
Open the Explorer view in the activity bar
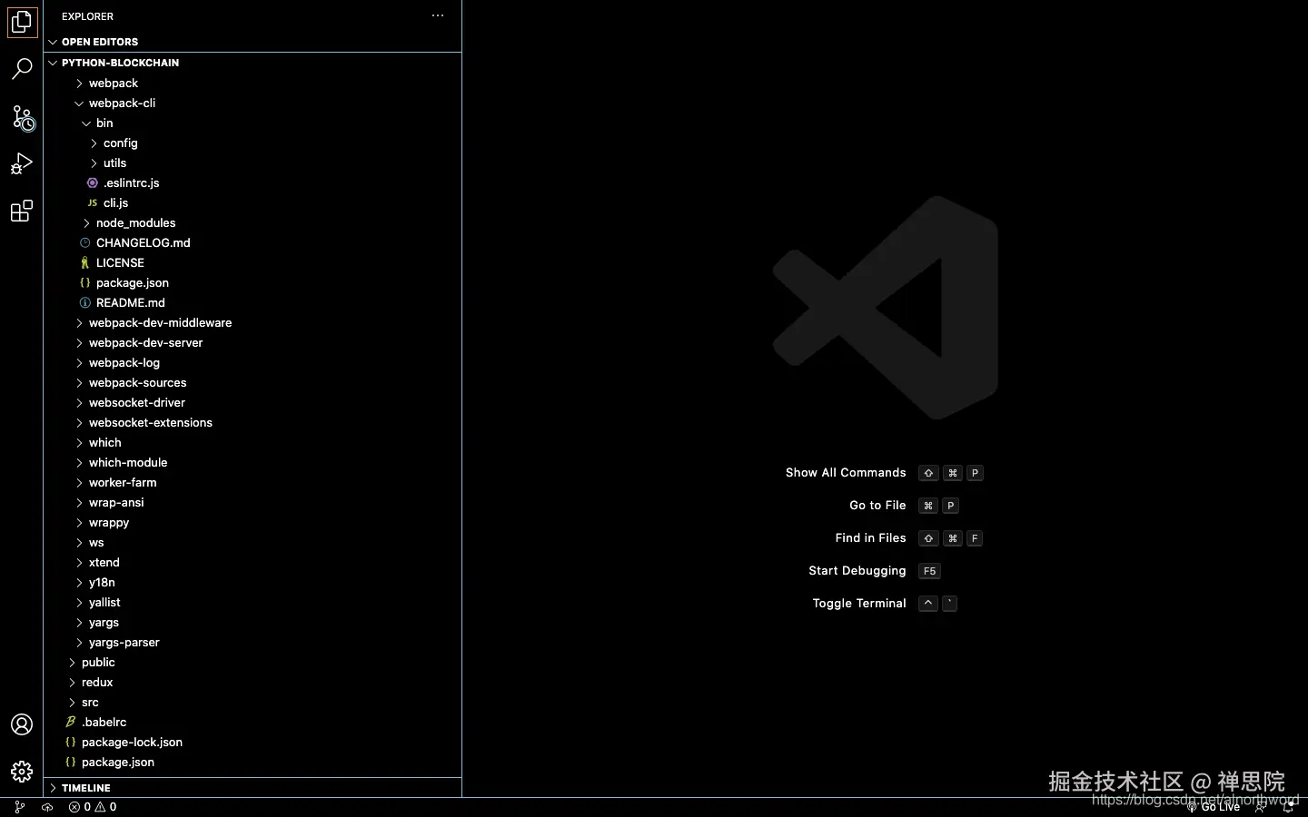pos(22,22)
